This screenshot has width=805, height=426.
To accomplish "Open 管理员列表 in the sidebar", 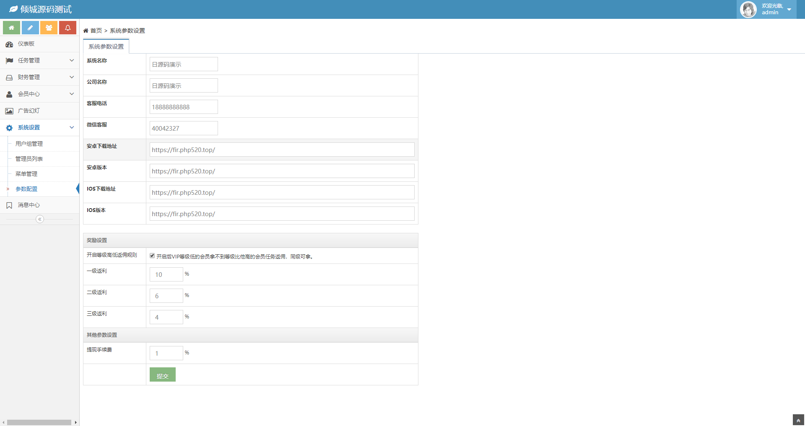I will tap(29, 159).
